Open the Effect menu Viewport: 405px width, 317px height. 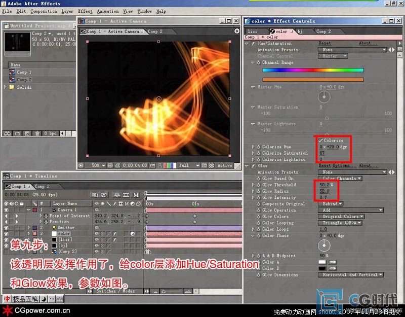coord(85,11)
